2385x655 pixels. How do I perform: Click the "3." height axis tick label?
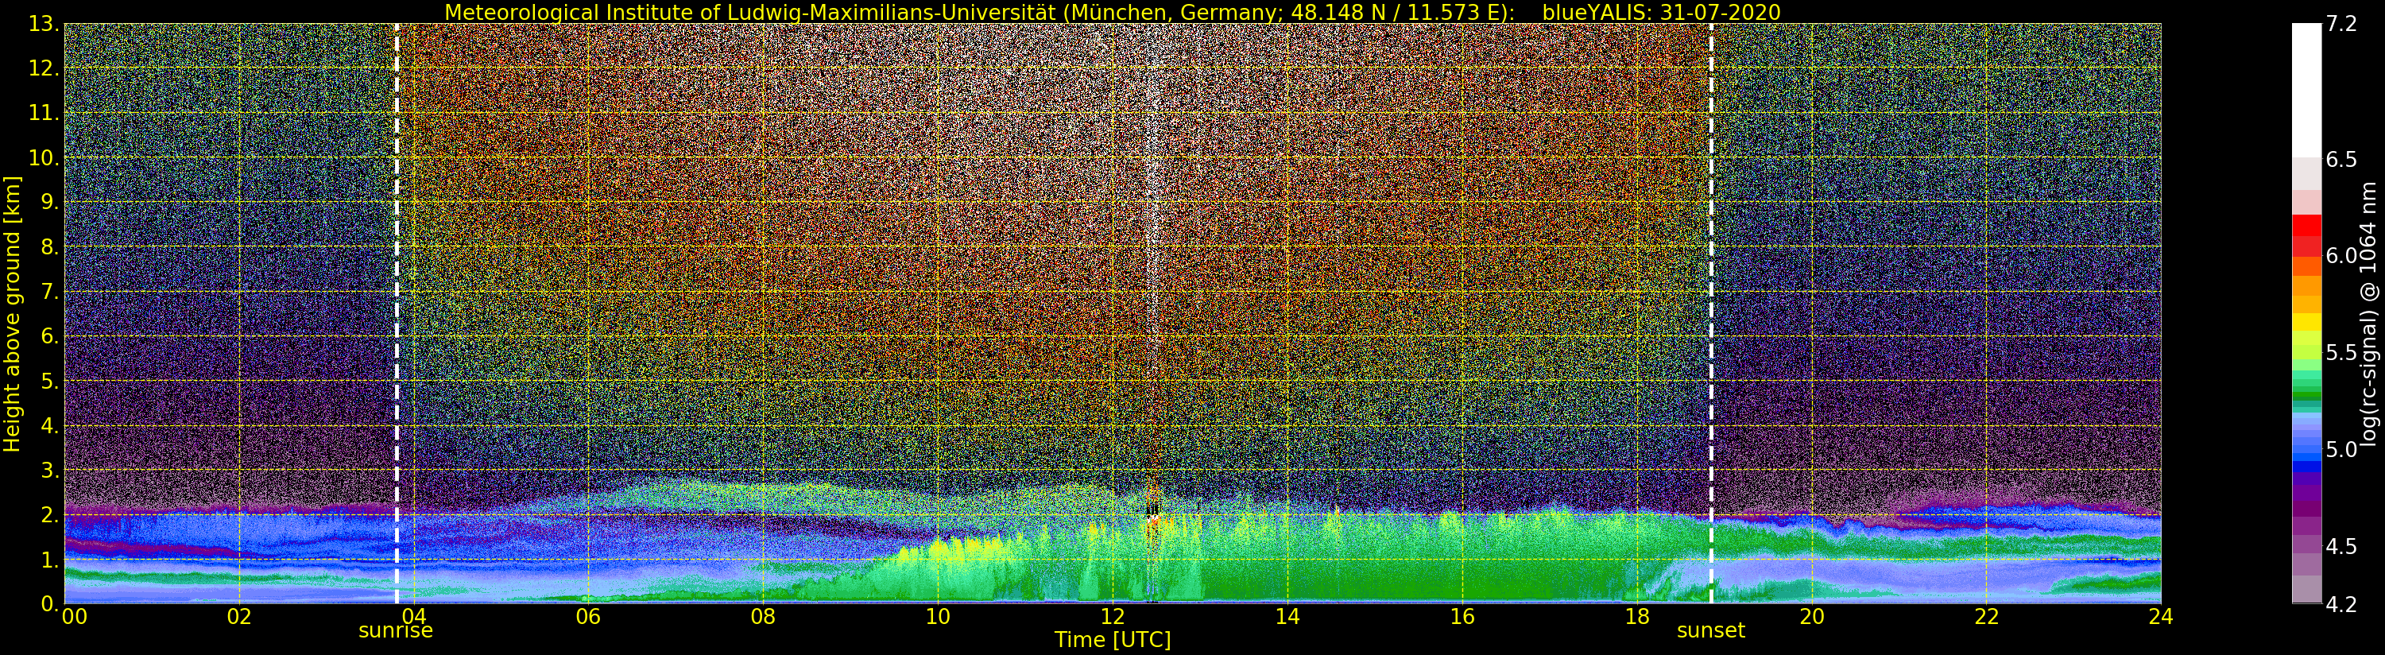pyautogui.click(x=49, y=470)
